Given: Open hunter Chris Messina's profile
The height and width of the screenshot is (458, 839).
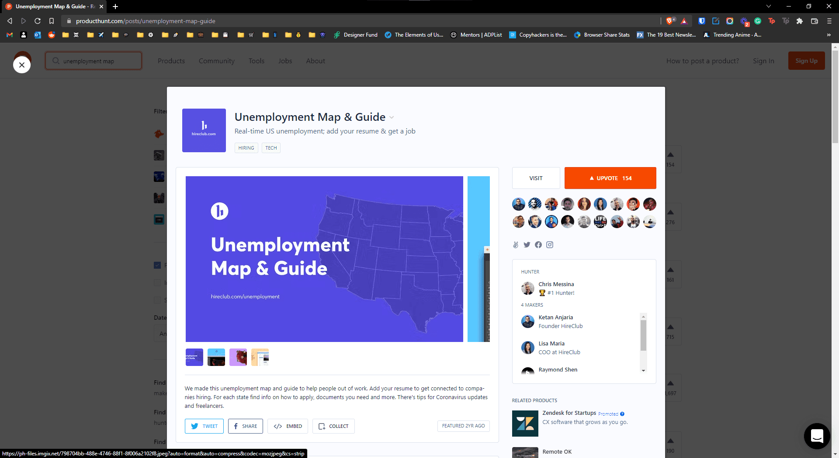Looking at the screenshot, I should pos(556,284).
